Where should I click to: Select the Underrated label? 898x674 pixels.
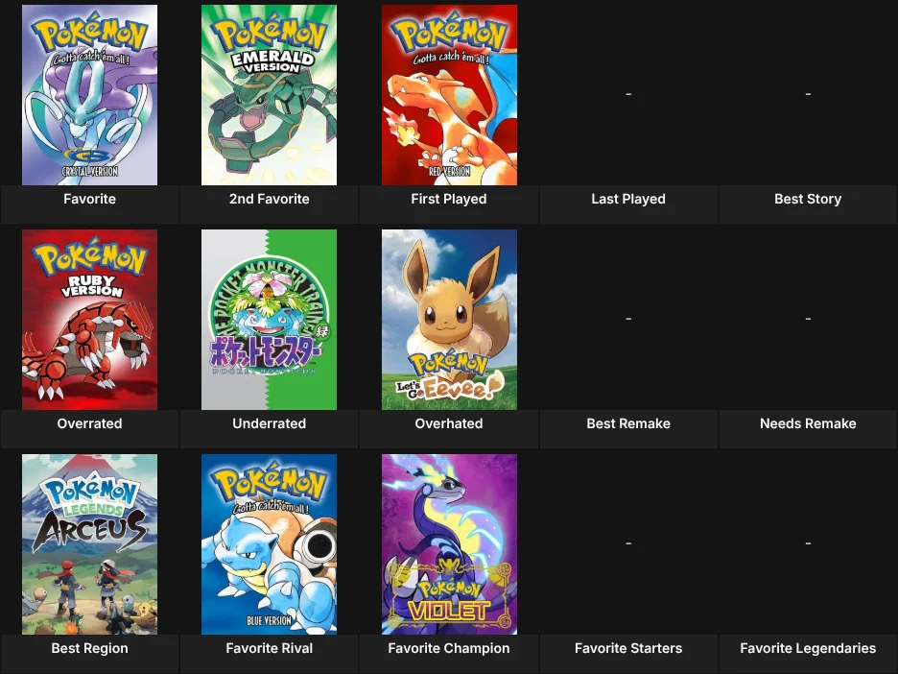click(270, 423)
